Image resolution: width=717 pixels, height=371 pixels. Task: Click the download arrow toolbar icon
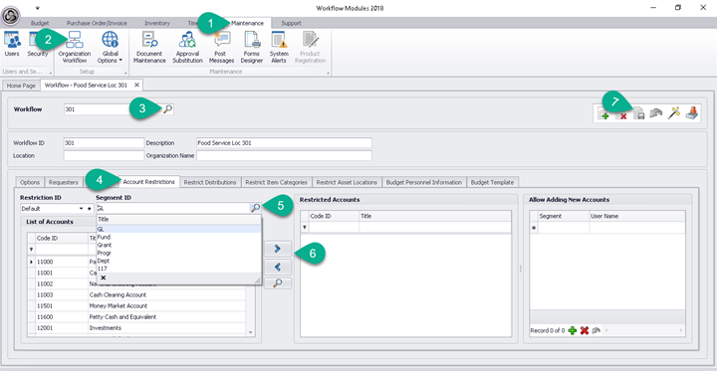(x=691, y=112)
